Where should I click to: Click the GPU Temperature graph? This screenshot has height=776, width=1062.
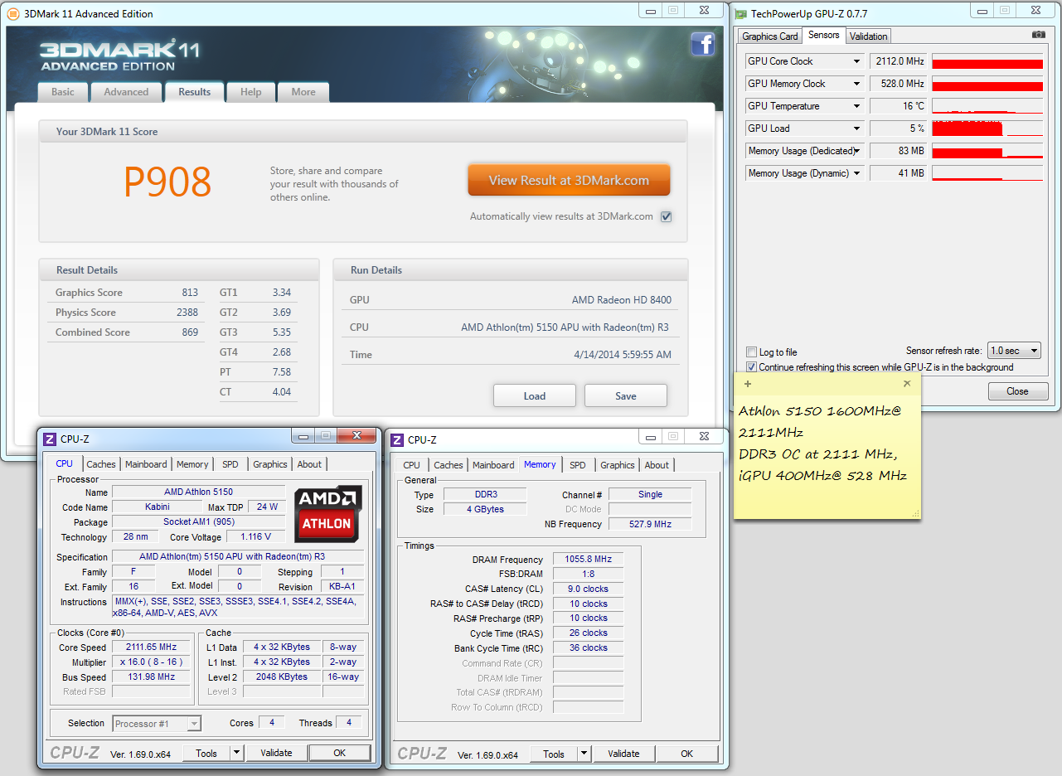[x=987, y=106]
